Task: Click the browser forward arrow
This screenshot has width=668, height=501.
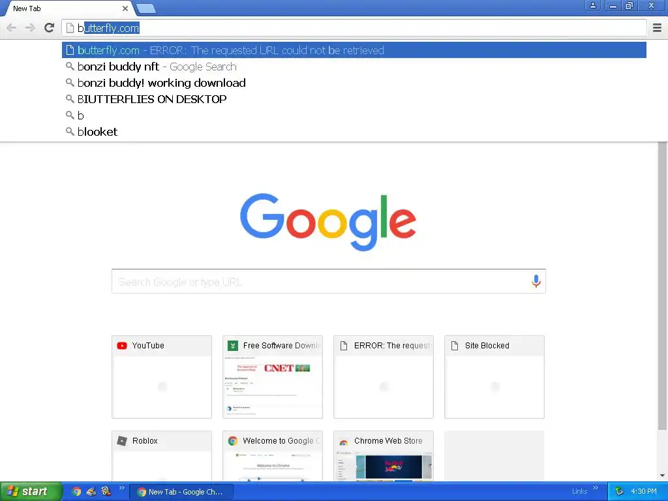Action: coord(30,28)
